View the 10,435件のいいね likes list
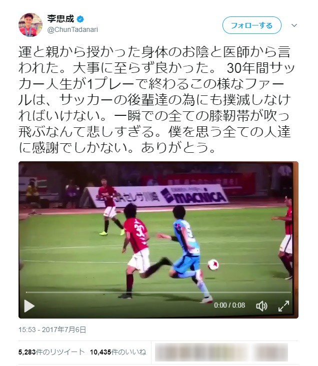 point(118,352)
